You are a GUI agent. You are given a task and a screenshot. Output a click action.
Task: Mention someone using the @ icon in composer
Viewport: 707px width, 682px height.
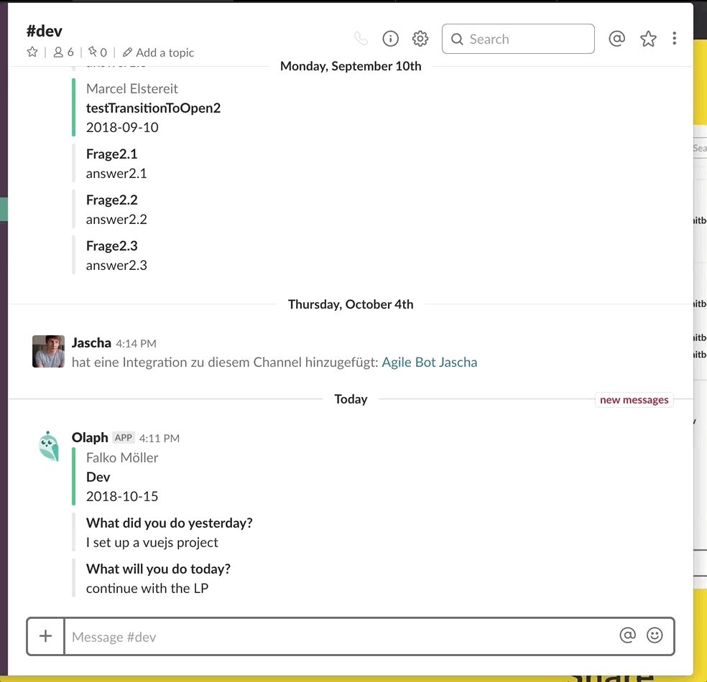(x=627, y=635)
